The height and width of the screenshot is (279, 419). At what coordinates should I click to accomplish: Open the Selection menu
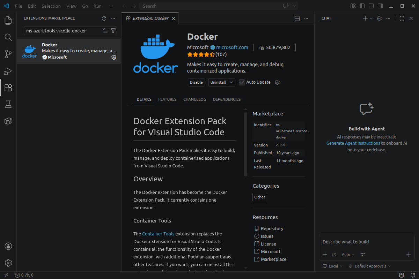coord(51,6)
